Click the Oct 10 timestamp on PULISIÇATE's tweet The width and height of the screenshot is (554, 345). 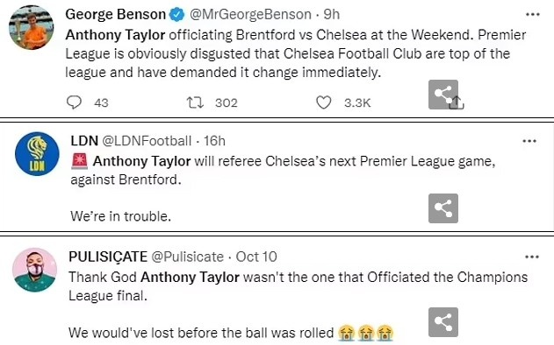[x=256, y=257]
